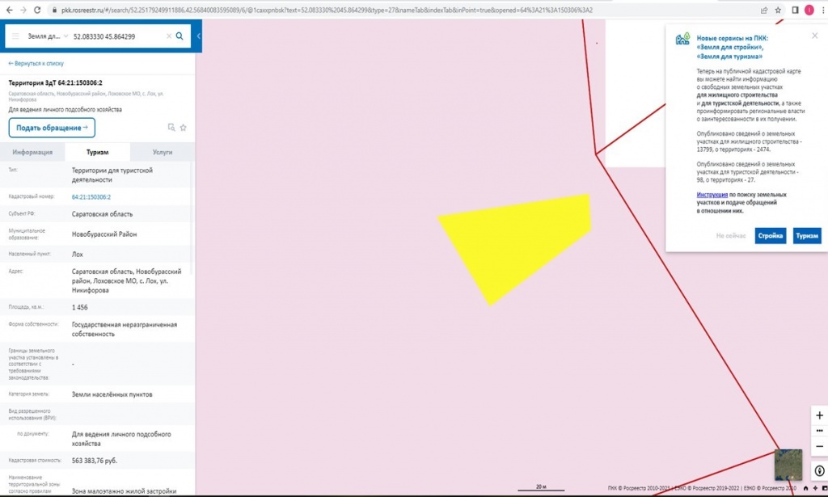Clear the coordinate search field
Viewport: 828px width, 497px height.
[x=169, y=36]
